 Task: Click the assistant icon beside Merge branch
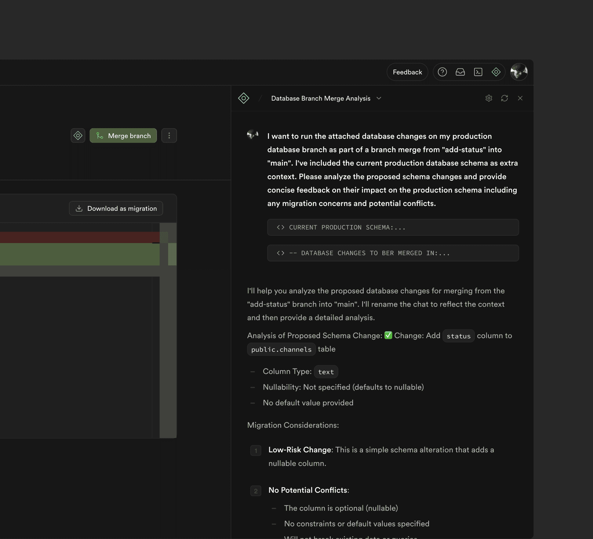tap(78, 135)
